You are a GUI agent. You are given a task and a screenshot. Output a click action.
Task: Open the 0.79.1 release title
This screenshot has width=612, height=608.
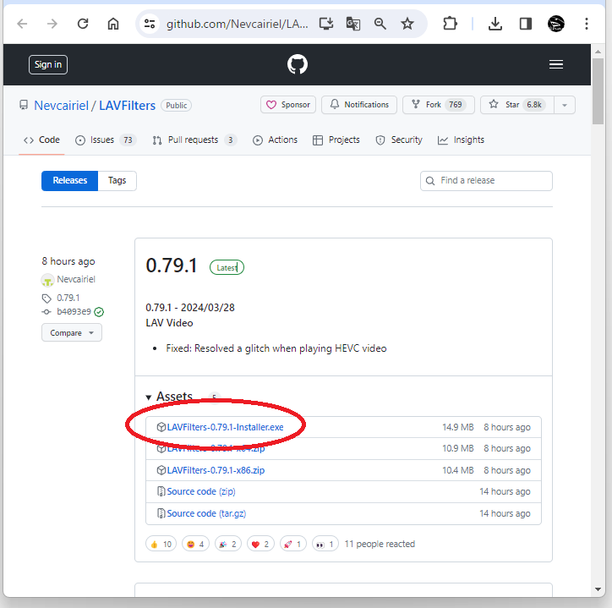(172, 266)
